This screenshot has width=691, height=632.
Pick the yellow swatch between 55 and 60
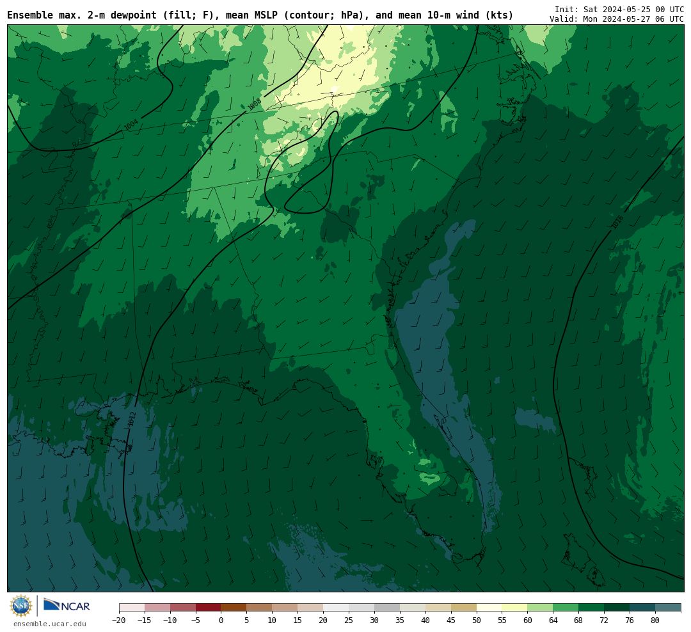tap(515, 608)
